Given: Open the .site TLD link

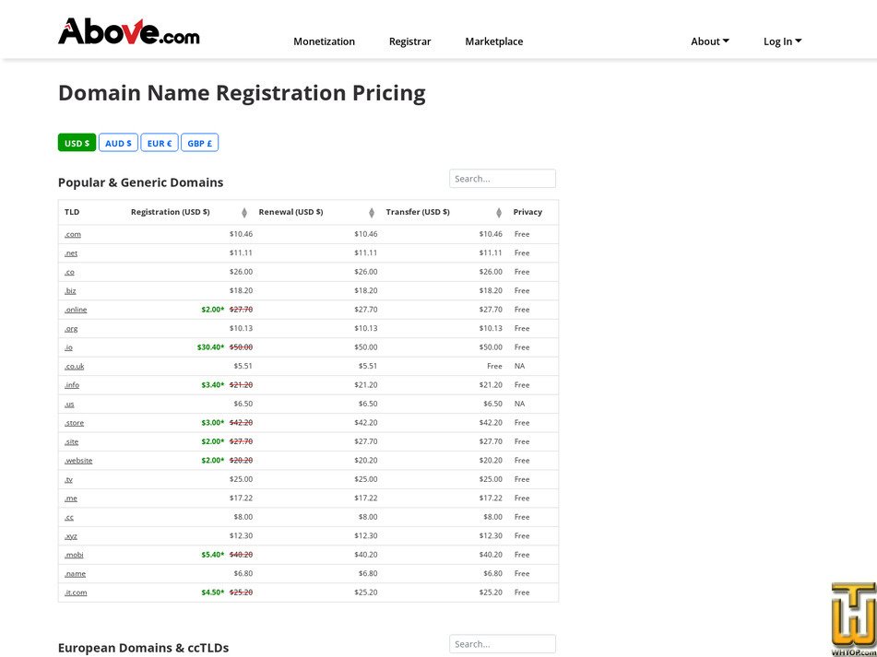Looking at the screenshot, I should 72,442.
